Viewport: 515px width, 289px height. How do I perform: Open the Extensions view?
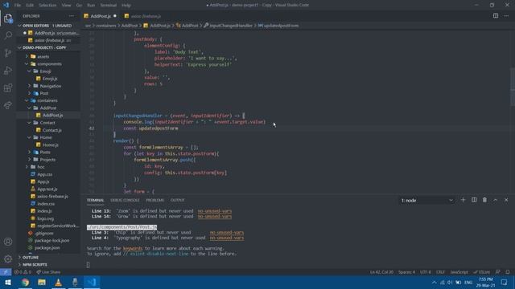point(8,88)
